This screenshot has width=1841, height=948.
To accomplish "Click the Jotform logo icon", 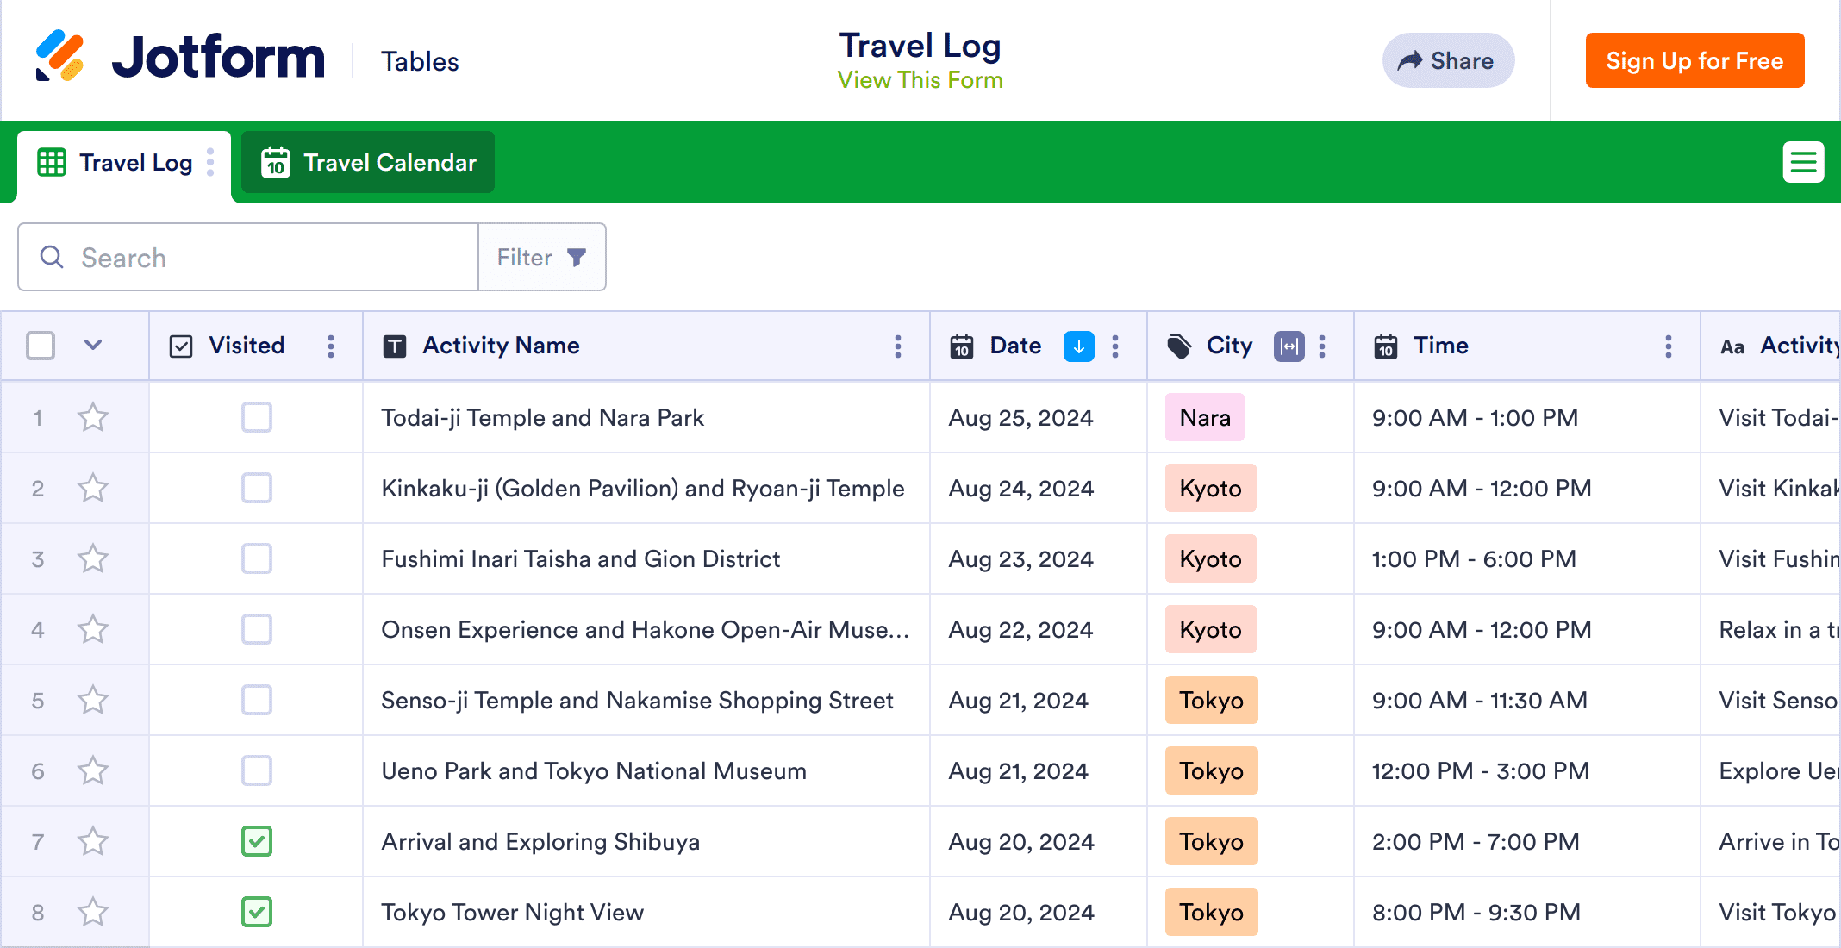I will pyautogui.click(x=59, y=56).
